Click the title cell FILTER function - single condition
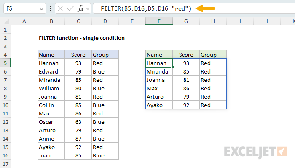Viewport: 295px width, 168px height. pyautogui.click(x=82, y=38)
